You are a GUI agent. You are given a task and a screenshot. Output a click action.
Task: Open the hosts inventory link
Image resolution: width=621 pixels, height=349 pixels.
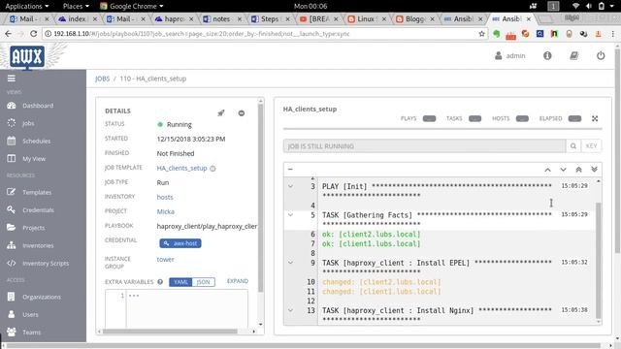pos(165,197)
